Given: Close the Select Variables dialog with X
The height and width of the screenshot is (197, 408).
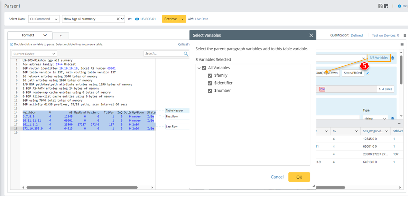Looking at the screenshot, I should (x=311, y=35).
